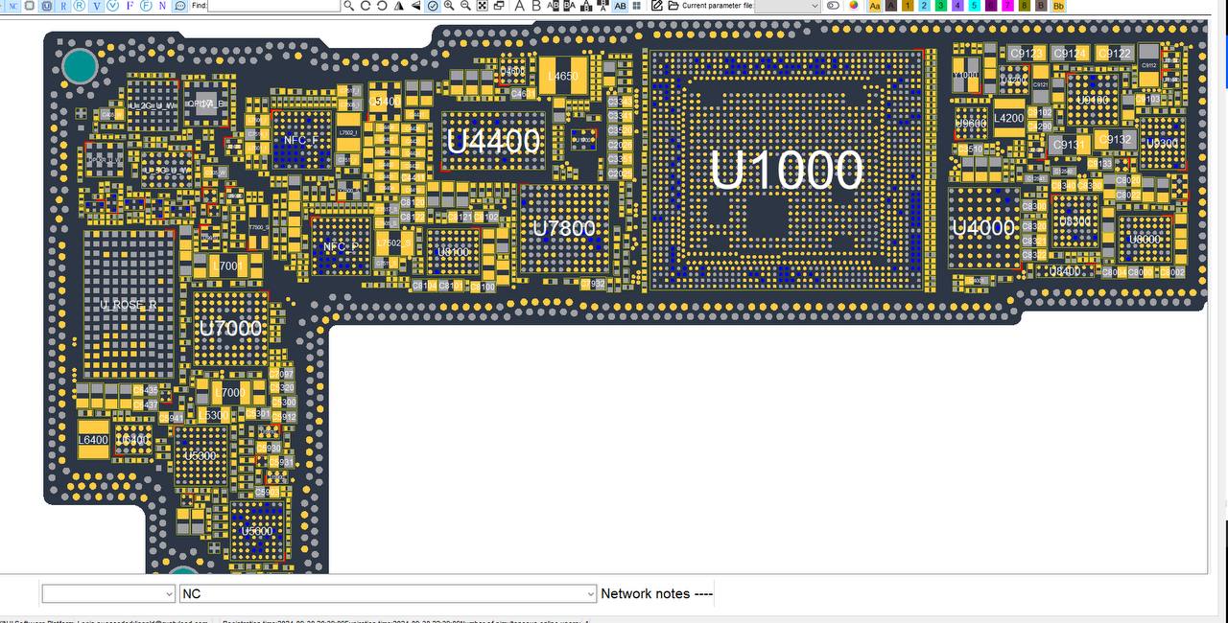Click the L4650 inductor component

563,76
